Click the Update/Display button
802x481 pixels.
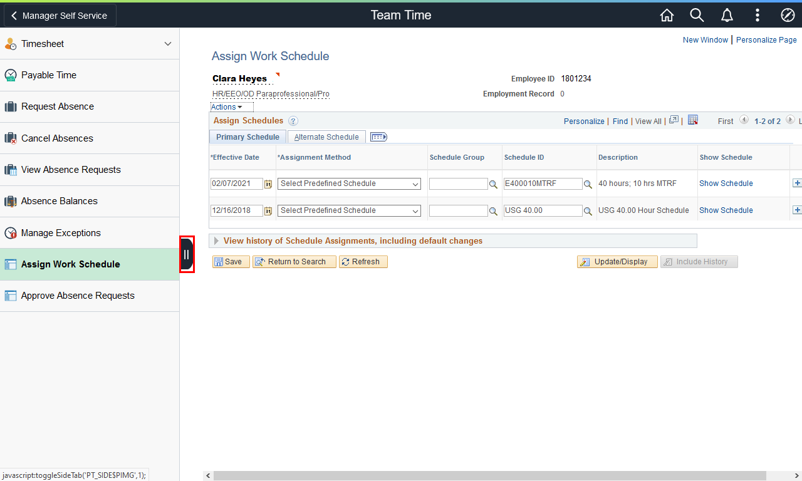pyautogui.click(x=617, y=262)
